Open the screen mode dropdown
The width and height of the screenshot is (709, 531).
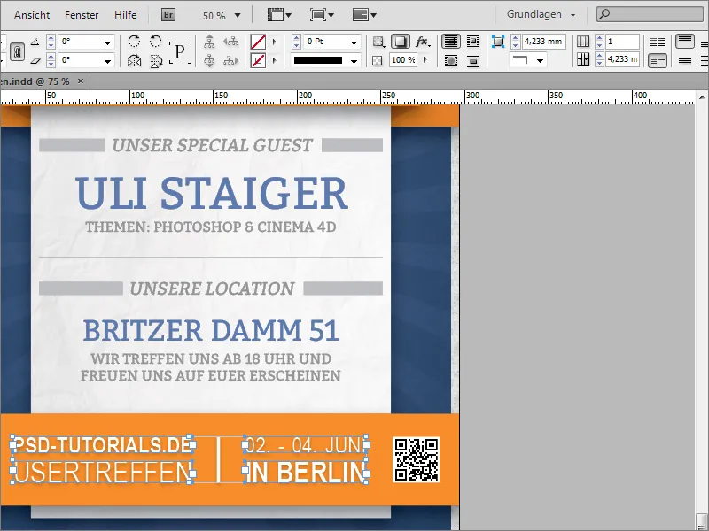(x=322, y=15)
